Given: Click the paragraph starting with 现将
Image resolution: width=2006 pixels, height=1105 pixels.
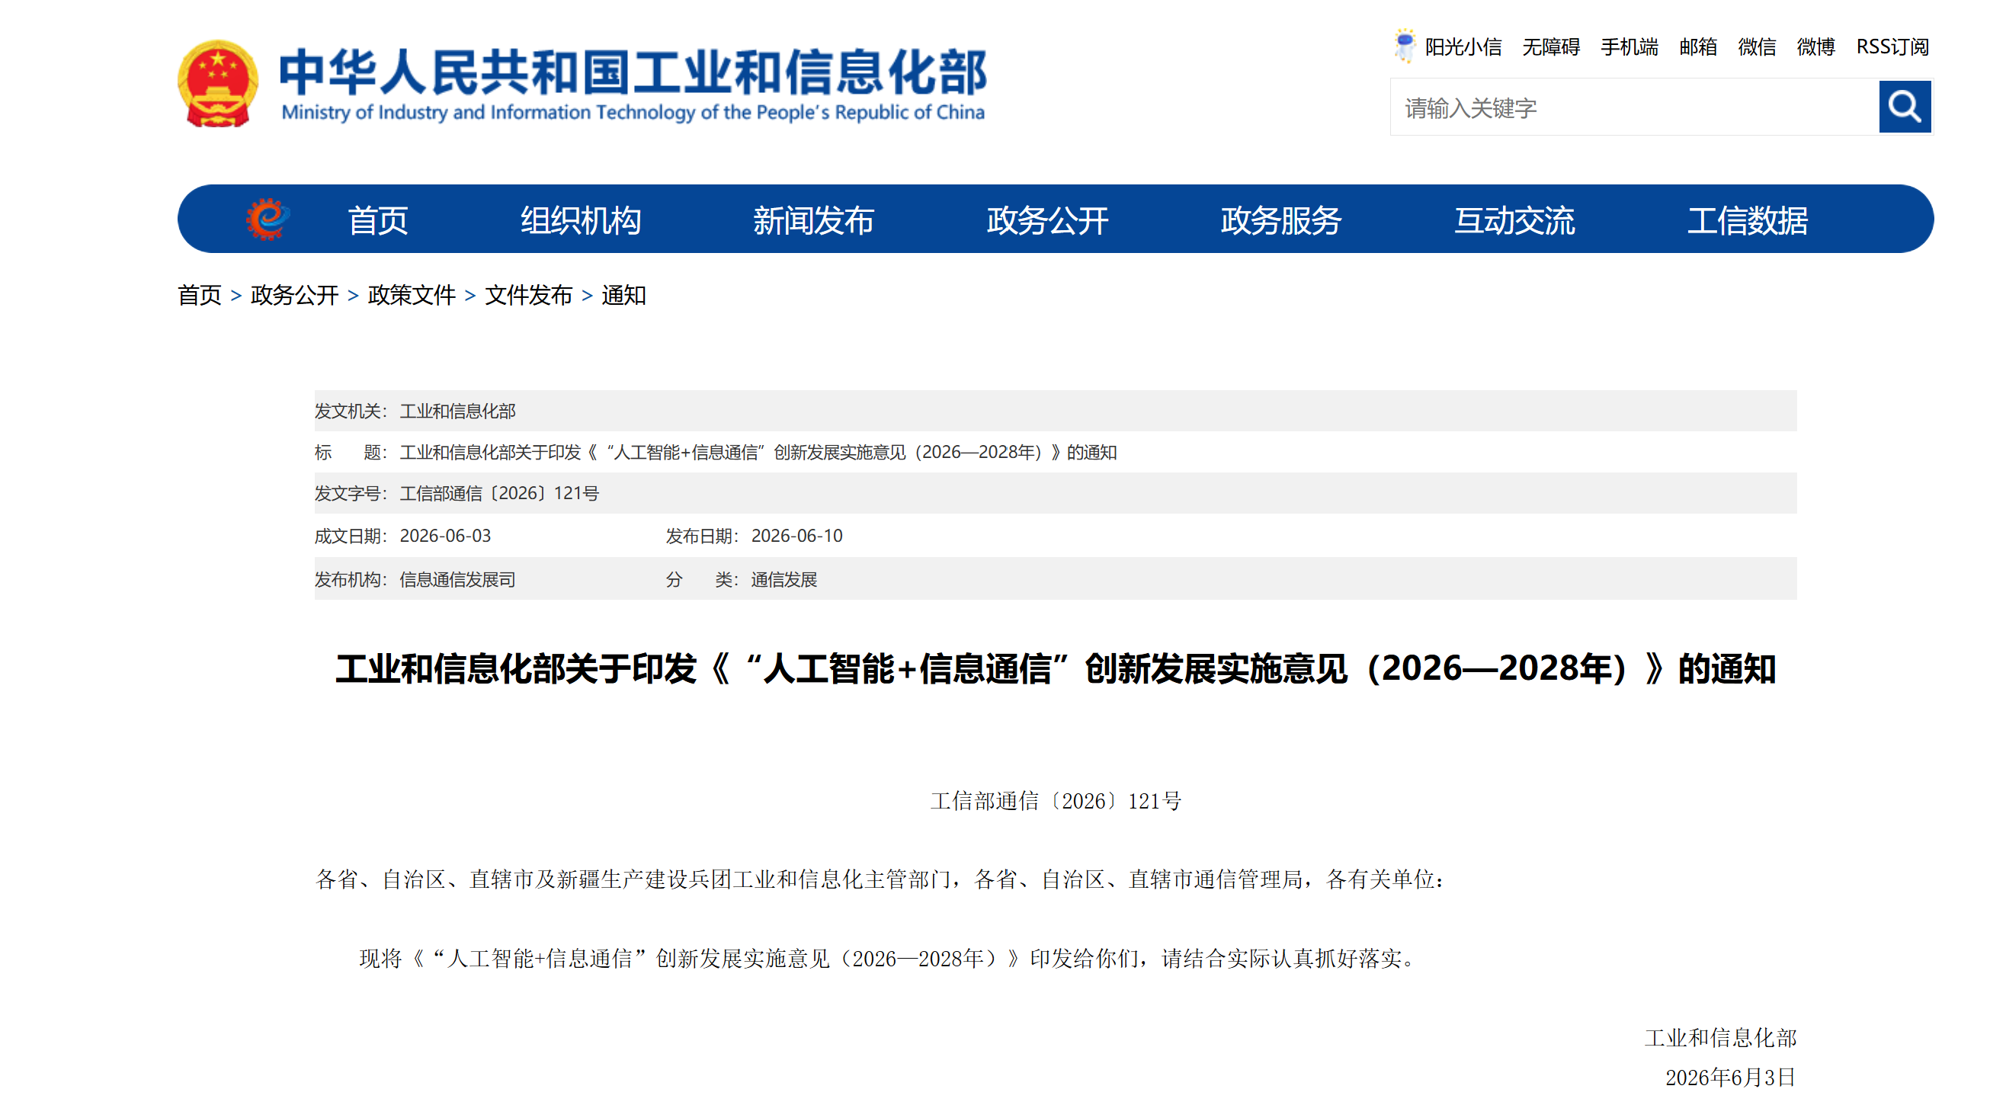Looking at the screenshot, I should (888, 958).
